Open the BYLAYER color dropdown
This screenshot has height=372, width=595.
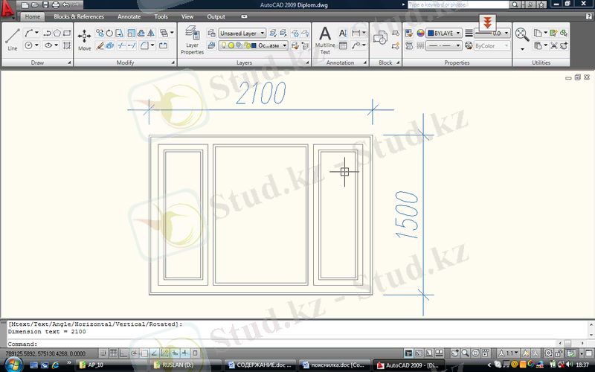point(444,33)
